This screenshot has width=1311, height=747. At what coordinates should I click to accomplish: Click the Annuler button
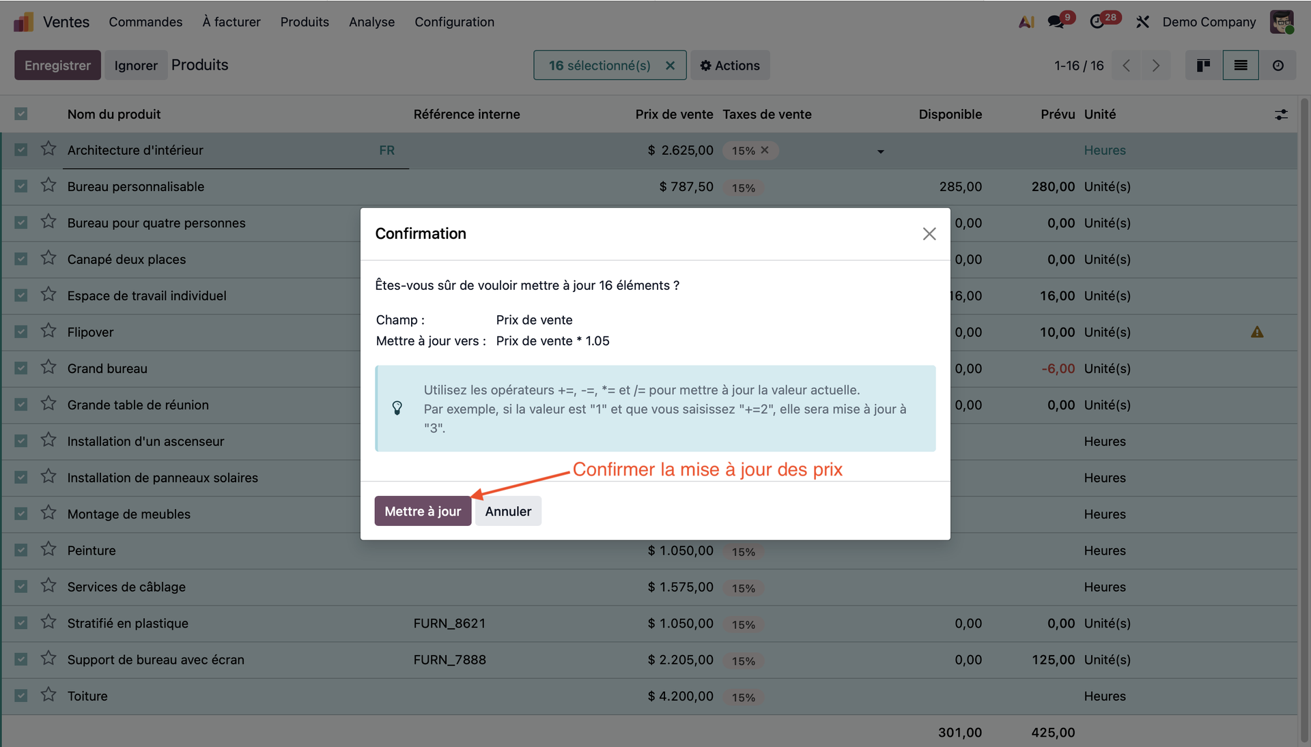pyautogui.click(x=508, y=511)
